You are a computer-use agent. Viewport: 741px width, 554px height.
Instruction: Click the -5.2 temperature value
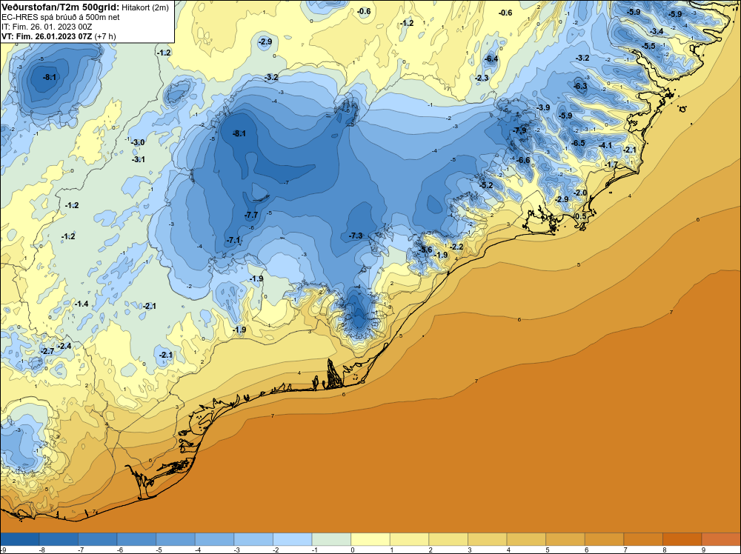click(x=486, y=185)
